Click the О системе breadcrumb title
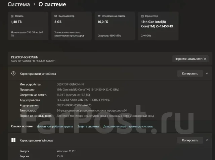The height and width of the screenshot is (160, 215). (52, 4)
